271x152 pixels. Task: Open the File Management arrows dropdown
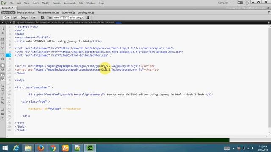tap(88, 18)
